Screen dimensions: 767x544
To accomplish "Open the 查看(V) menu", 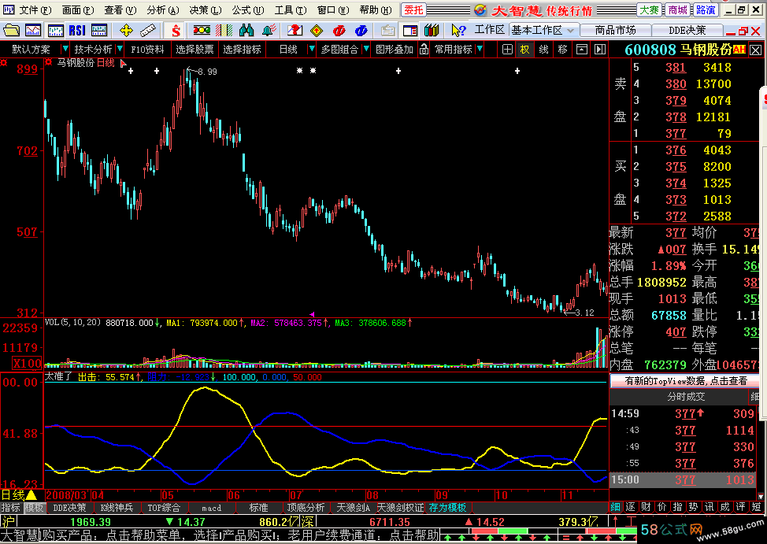I will 120,9.
